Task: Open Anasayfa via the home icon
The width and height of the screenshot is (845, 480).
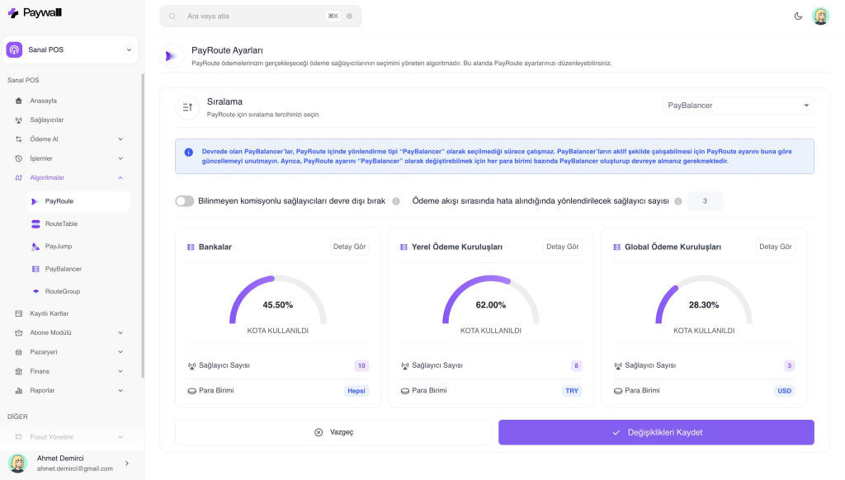Action: click(x=19, y=101)
